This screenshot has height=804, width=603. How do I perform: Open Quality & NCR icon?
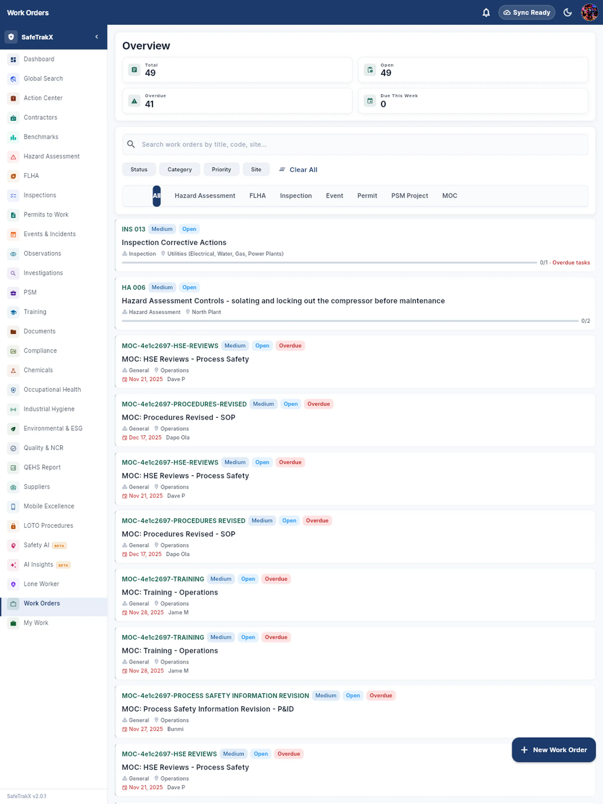(13, 448)
